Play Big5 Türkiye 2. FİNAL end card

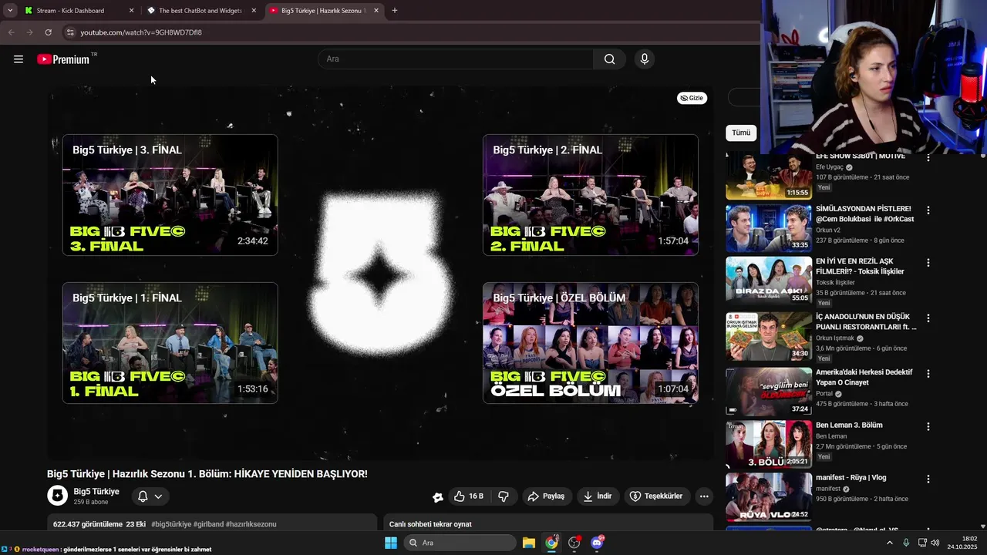pos(591,195)
